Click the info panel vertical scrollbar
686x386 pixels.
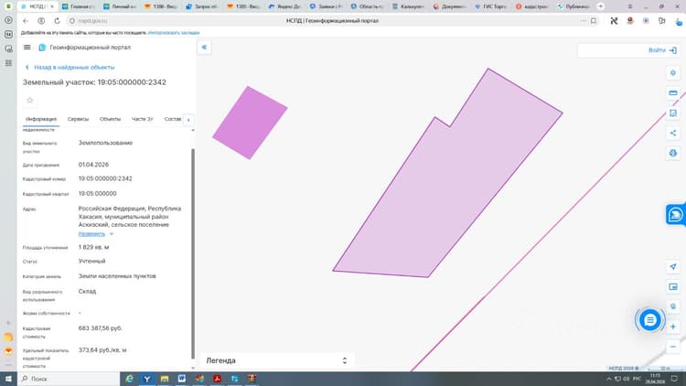(x=193, y=254)
